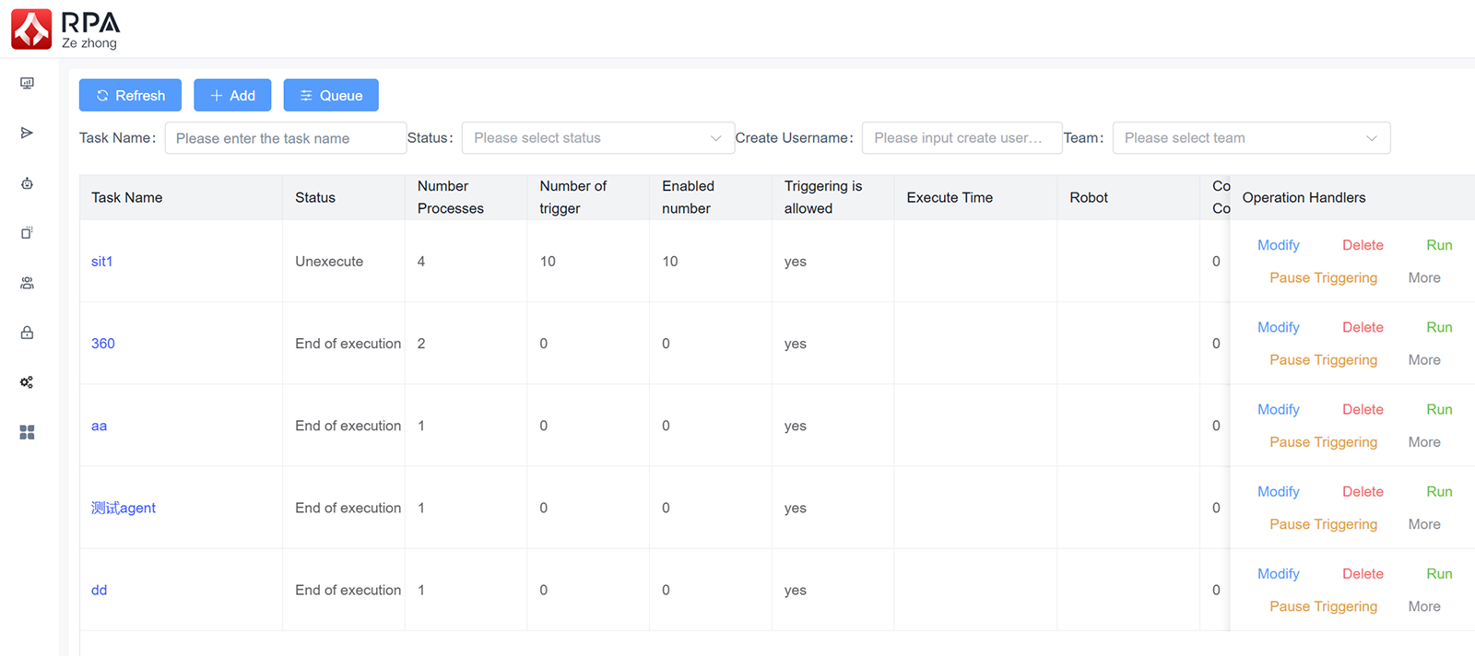Click the Unexecute status of sit1
Viewport: 1475px width, 656px height.
click(329, 262)
